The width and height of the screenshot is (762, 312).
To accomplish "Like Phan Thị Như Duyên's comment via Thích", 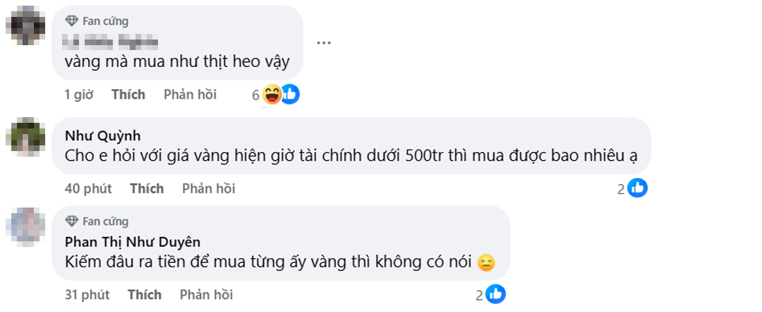I will (145, 294).
